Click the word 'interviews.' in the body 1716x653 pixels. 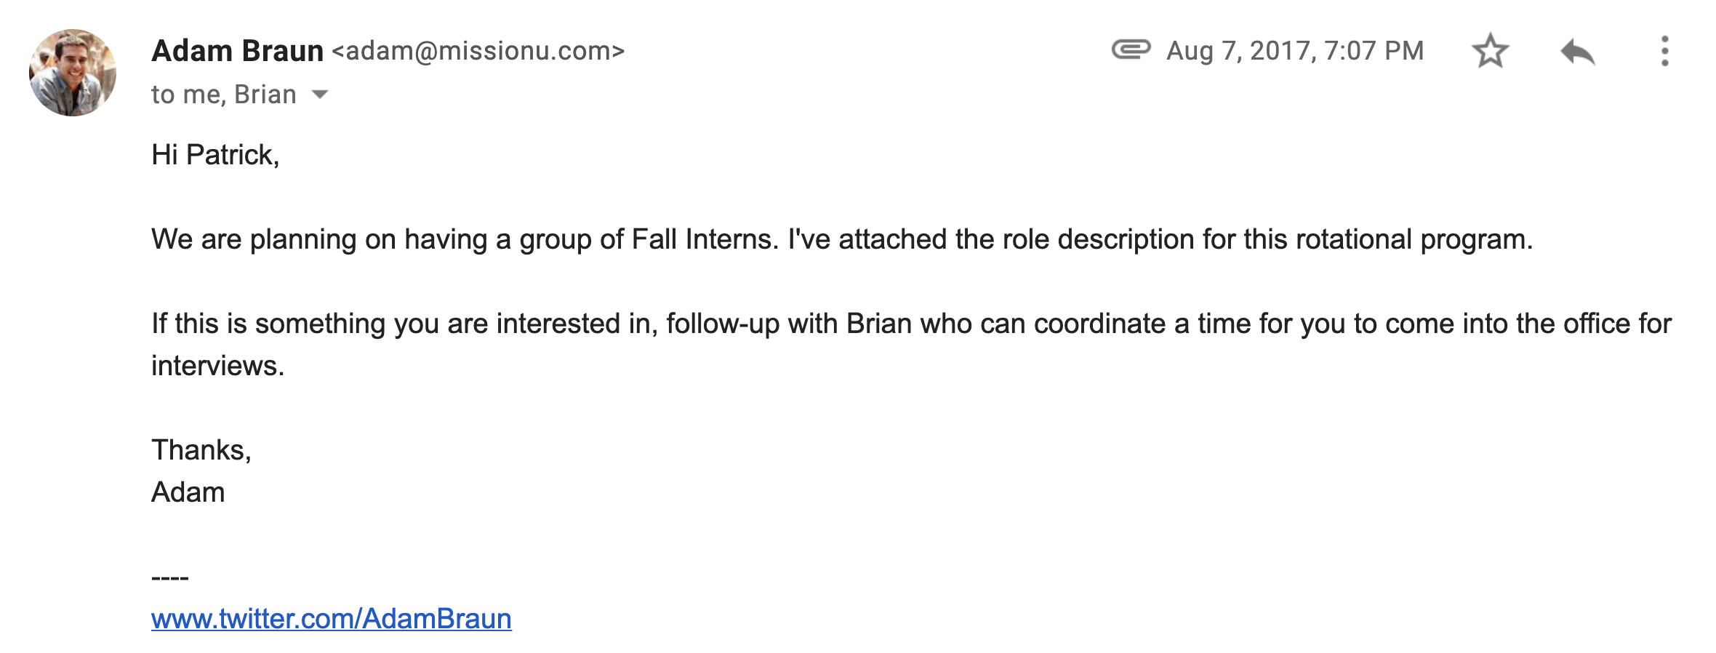pos(217,366)
